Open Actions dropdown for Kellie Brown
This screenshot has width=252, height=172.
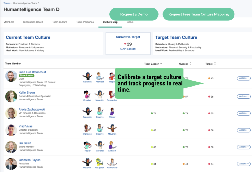pos(244,96)
